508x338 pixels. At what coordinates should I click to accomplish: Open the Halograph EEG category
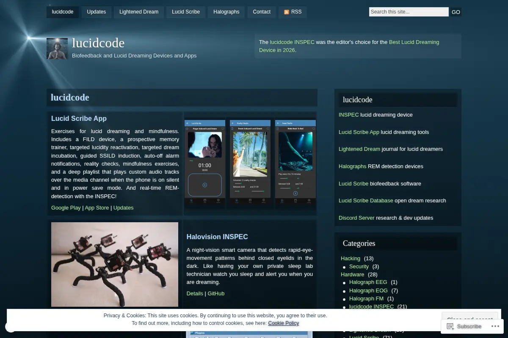(368, 282)
